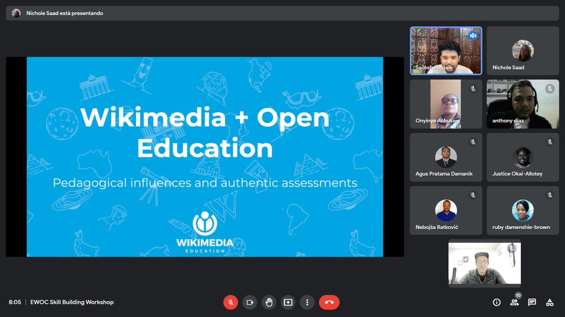
Task: Click the EWOC Skill Building Workshop meeting name
Action: 73,302
